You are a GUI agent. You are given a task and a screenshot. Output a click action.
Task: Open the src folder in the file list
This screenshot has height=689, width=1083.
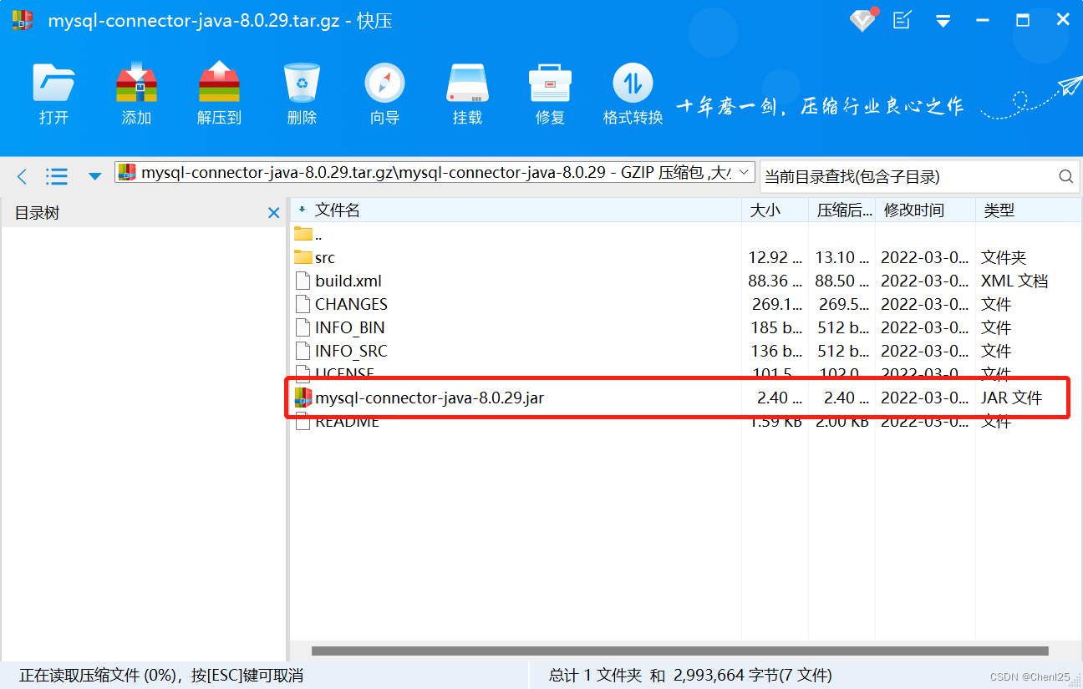325,257
